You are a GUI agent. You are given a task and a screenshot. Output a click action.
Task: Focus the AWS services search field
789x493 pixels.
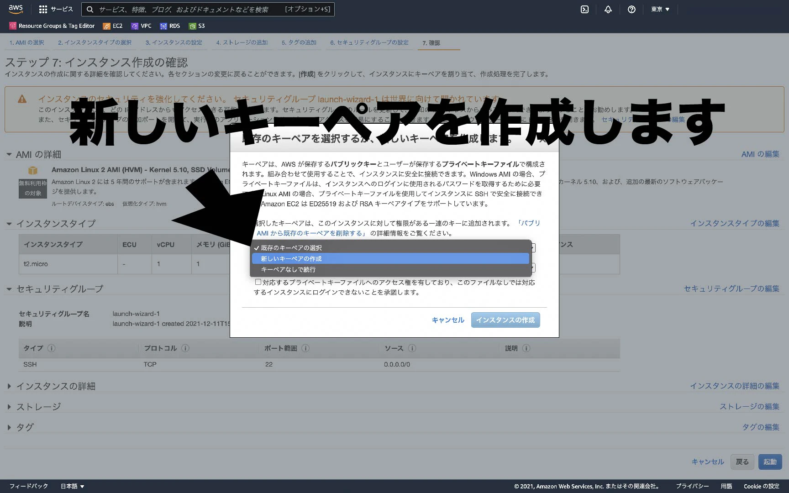(x=208, y=9)
